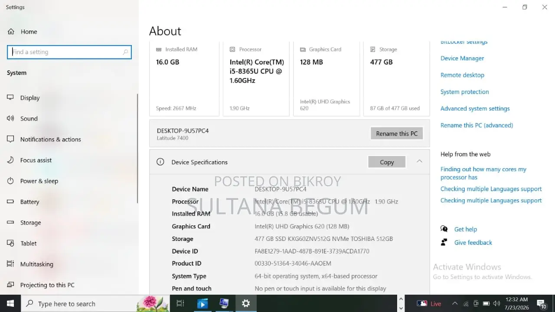Click the Graphics Card card icon
This screenshot has height=312, width=555.
pos(303,49)
